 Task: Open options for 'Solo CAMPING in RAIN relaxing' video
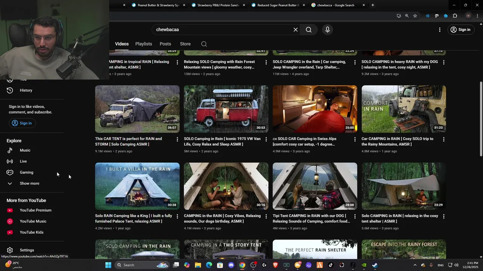coord(444,216)
